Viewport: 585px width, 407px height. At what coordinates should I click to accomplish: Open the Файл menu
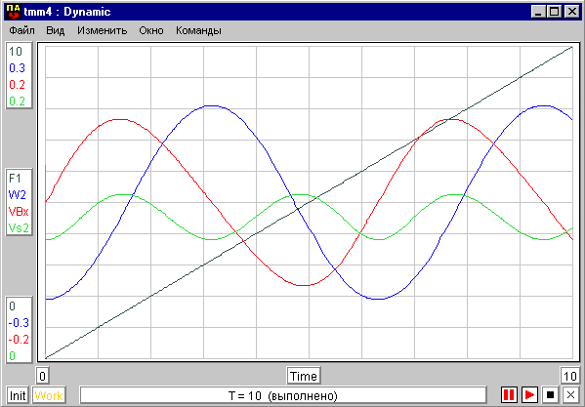[22, 30]
